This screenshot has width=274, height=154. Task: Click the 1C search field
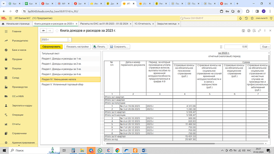tap(208, 18)
